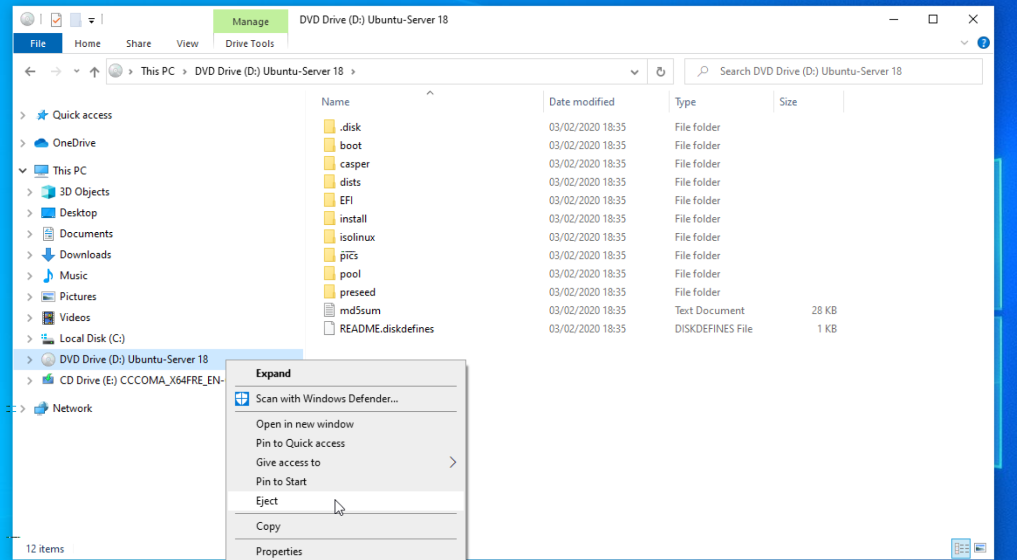Viewport: 1017px width, 560px height.
Task: Click the search box for DVD Drive
Action: (833, 71)
